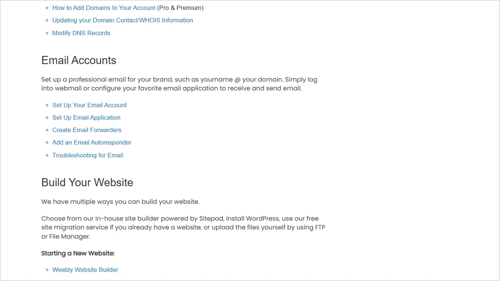Click the bullet beside Troubleshooting for Email
This screenshot has height=281, width=500.
click(47, 155)
